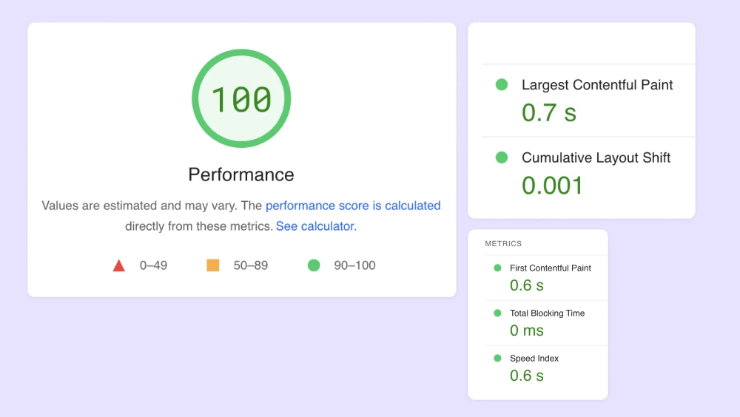
Task: Click the 'Cumulative Layout Shift' label
Action: [596, 157]
